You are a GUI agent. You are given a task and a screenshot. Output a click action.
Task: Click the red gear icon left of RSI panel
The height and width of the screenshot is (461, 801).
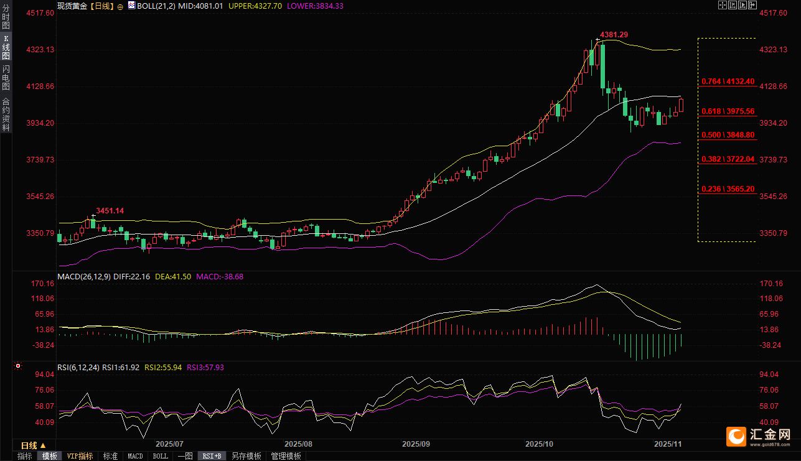coord(19,367)
